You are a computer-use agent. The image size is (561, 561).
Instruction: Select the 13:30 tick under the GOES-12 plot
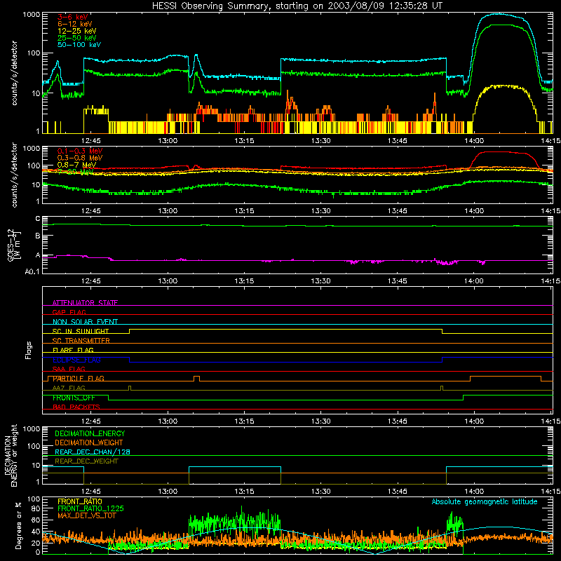pyautogui.click(x=321, y=281)
